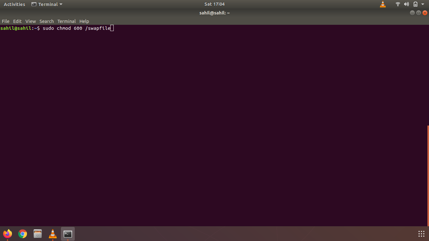Open Files manager from the dock
Viewport: 429px width, 241px height.
pyautogui.click(x=38, y=234)
